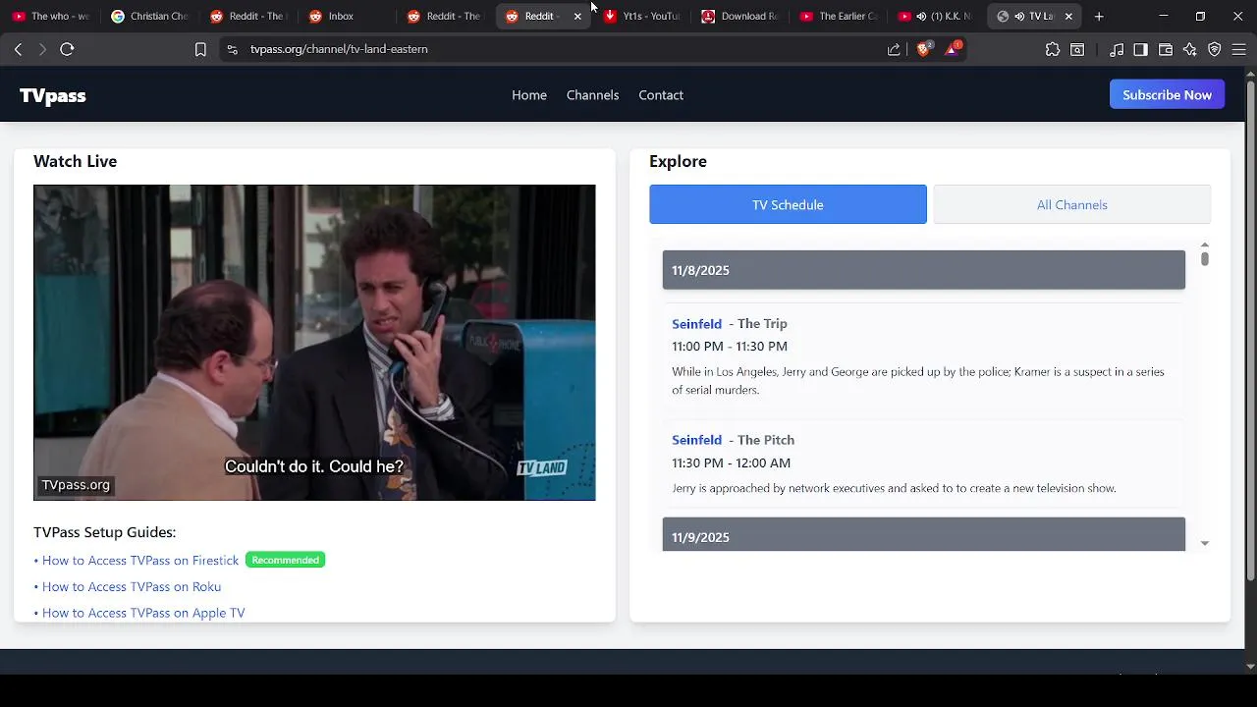Click the green Recommended badge

point(285,560)
